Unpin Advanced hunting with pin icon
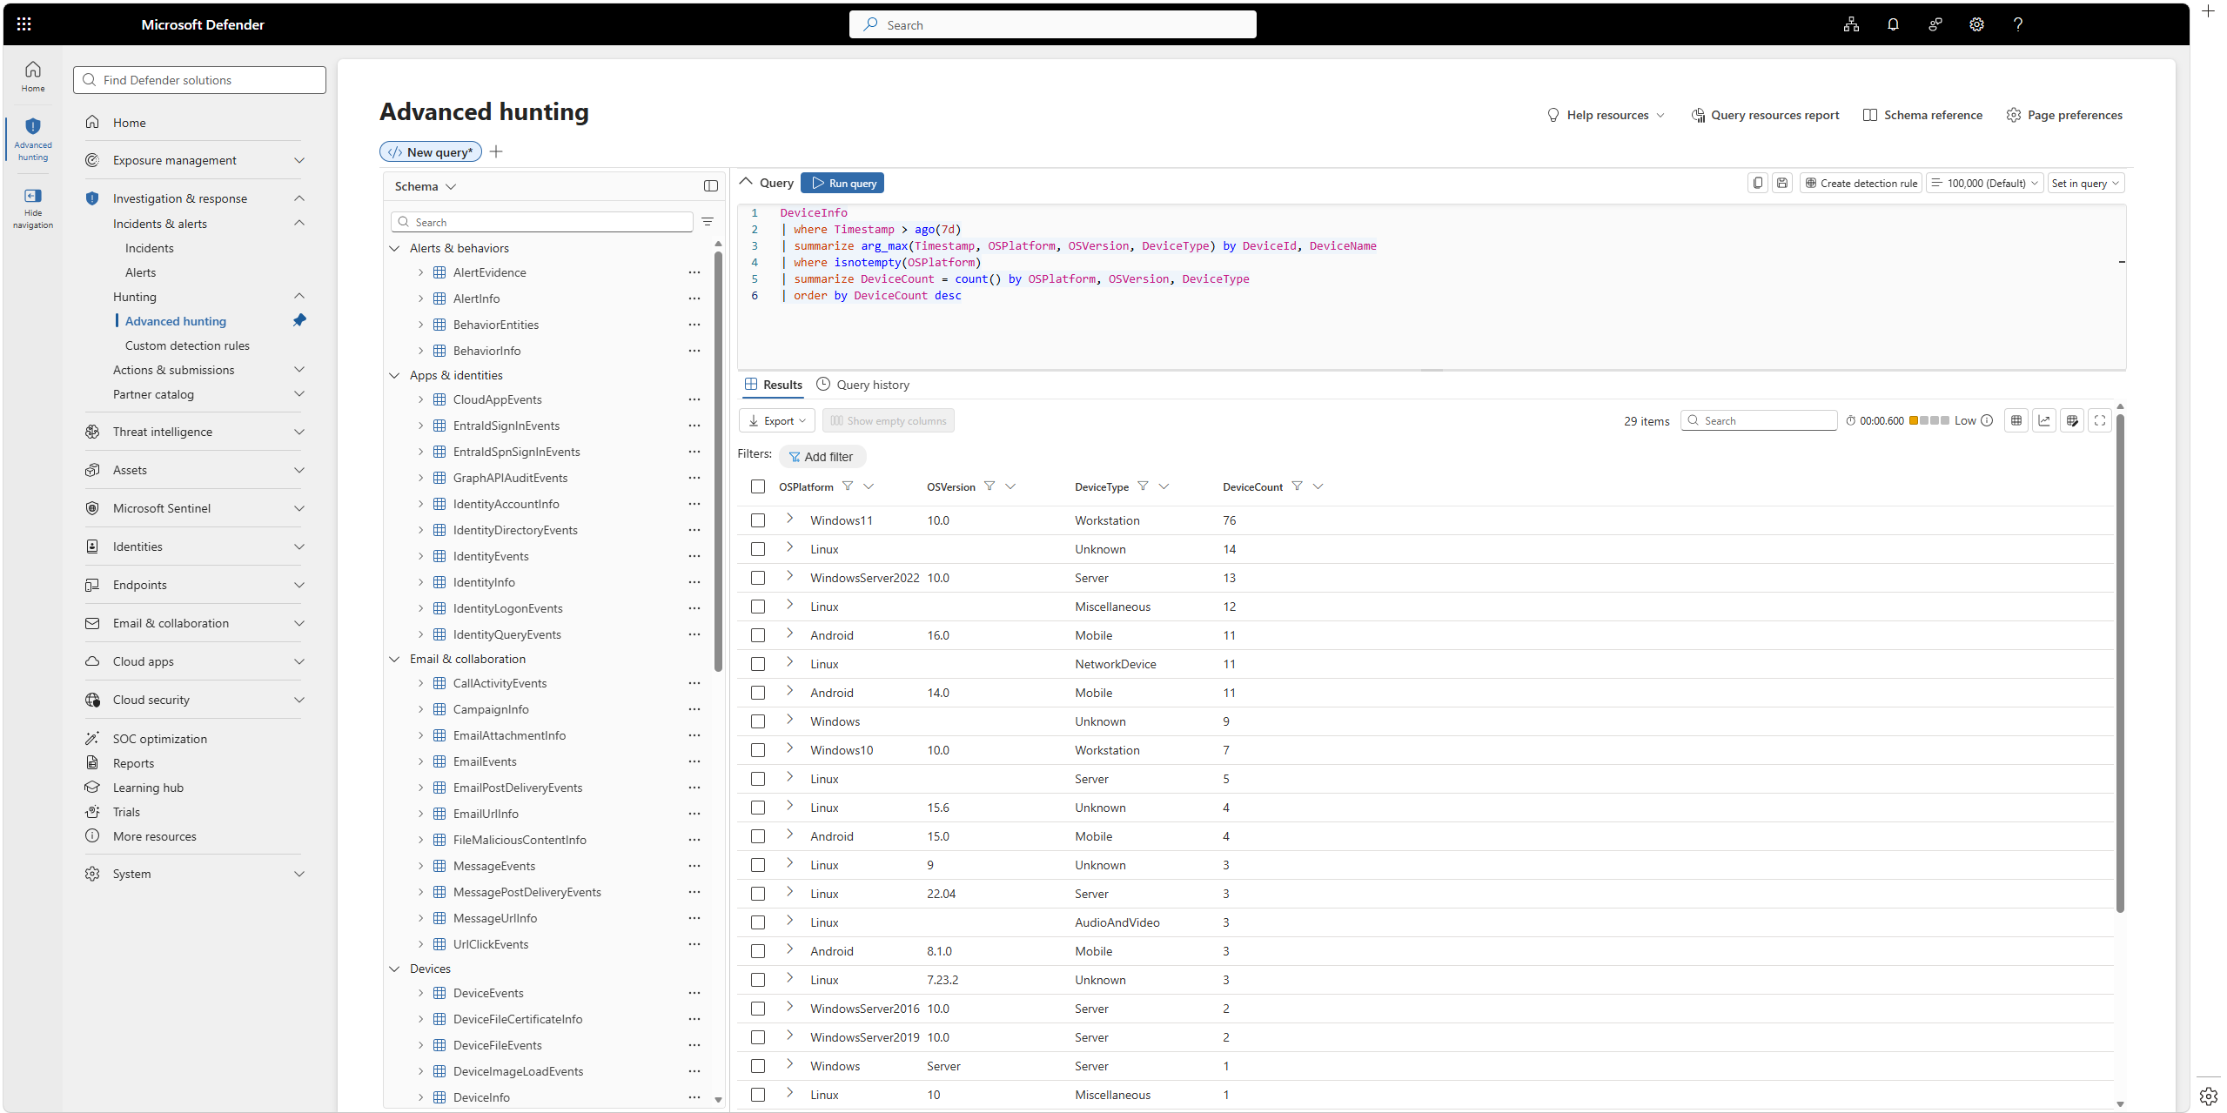Image resolution: width=2227 pixels, height=1113 pixels. [299, 320]
